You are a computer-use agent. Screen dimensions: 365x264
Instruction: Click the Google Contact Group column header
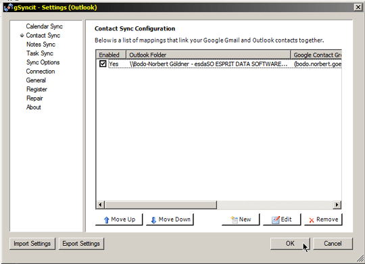click(316, 55)
